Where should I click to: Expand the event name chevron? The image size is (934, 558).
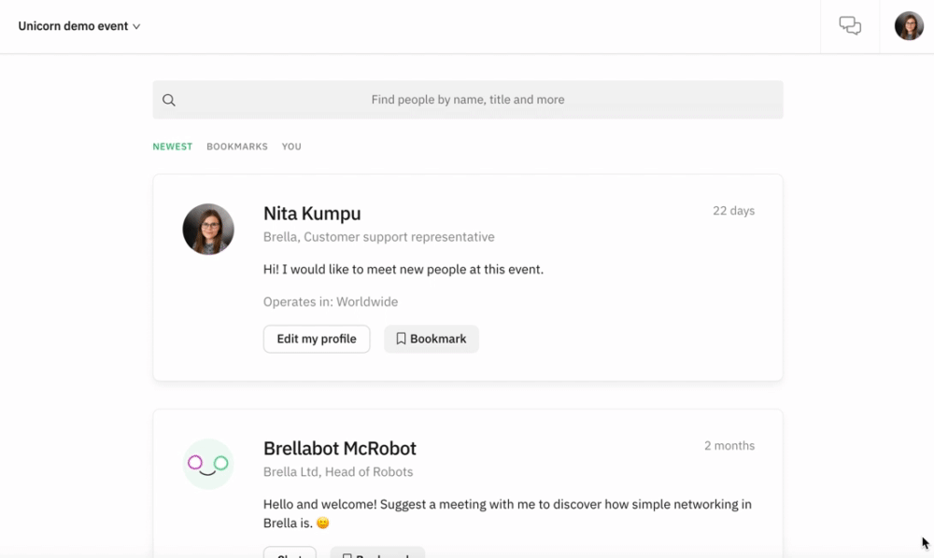pos(135,26)
